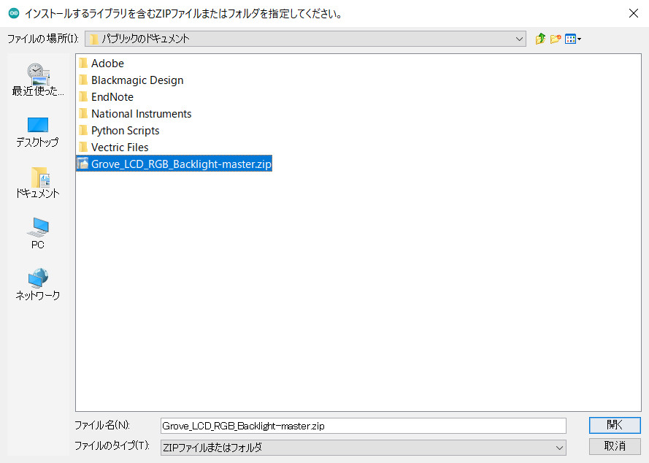Open the view menu icon
The width and height of the screenshot is (649, 463).
pos(573,39)
